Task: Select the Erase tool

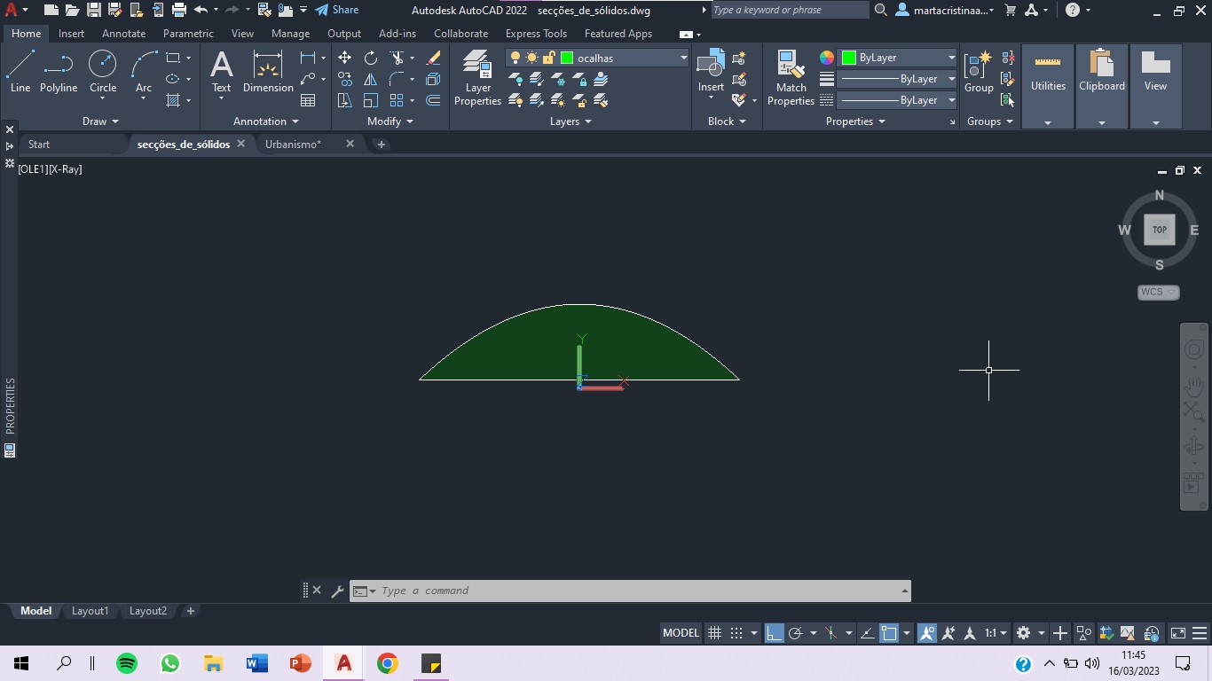Action: 433,58
